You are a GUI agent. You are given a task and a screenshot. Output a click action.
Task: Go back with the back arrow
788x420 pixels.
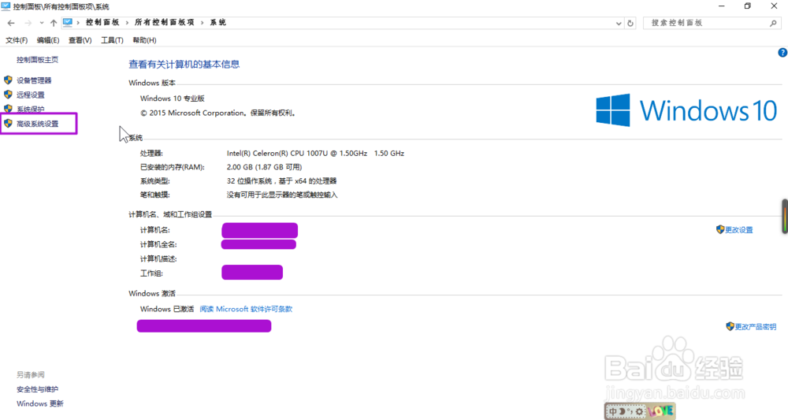11,23
